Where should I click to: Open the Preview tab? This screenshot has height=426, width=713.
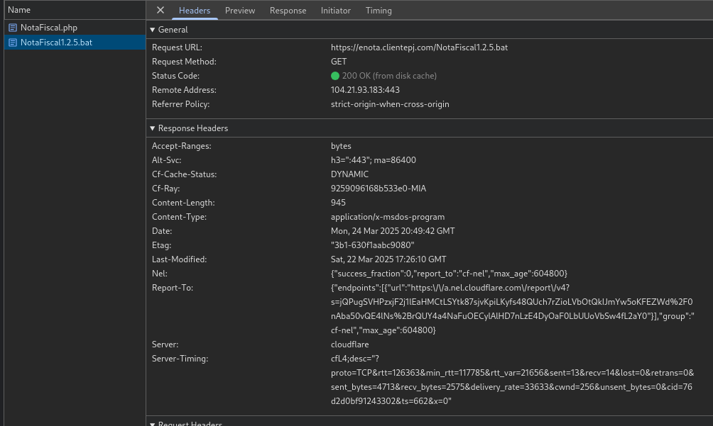point(240,11)
